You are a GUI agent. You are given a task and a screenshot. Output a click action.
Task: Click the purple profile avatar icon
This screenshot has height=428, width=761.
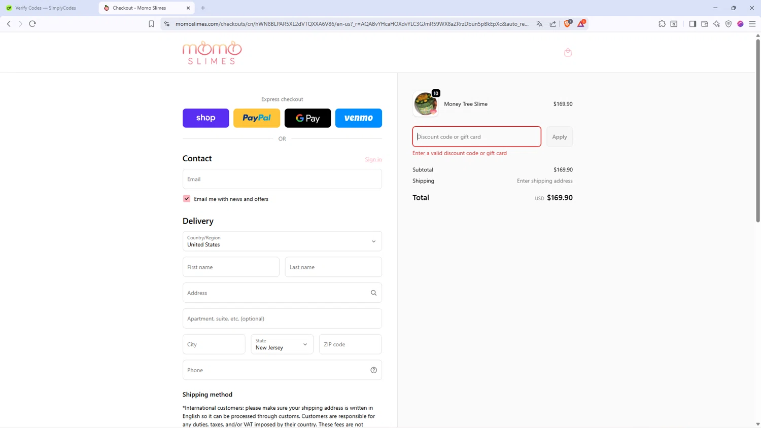[x=740, y=24]
